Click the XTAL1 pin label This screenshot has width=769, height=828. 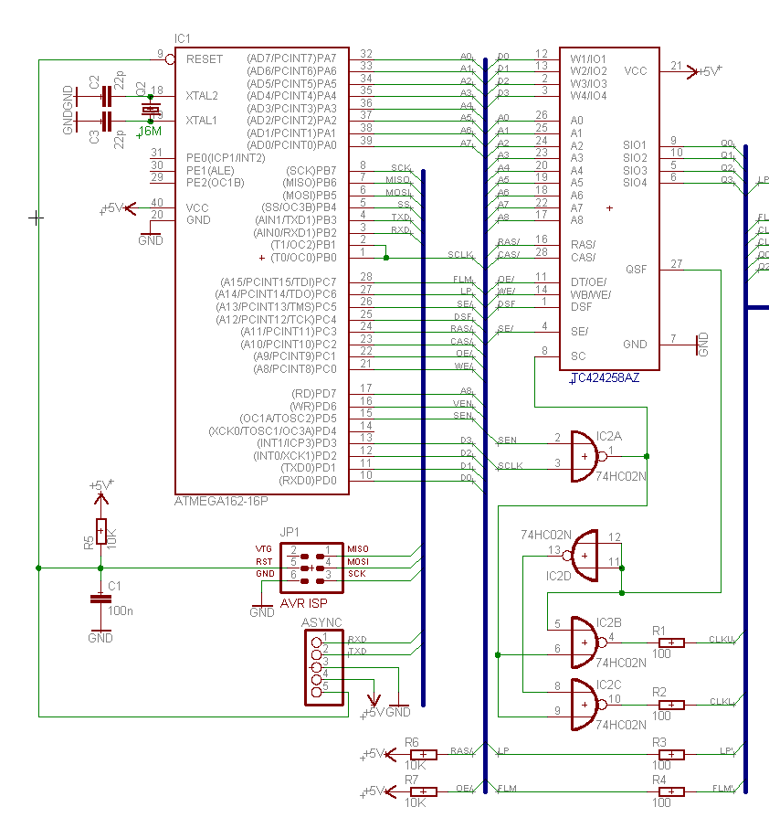pos(201,121)
